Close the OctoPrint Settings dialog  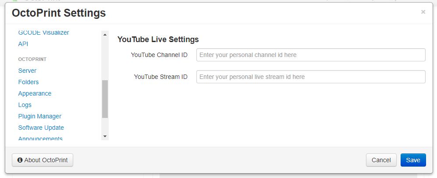[x=423, y=12]
